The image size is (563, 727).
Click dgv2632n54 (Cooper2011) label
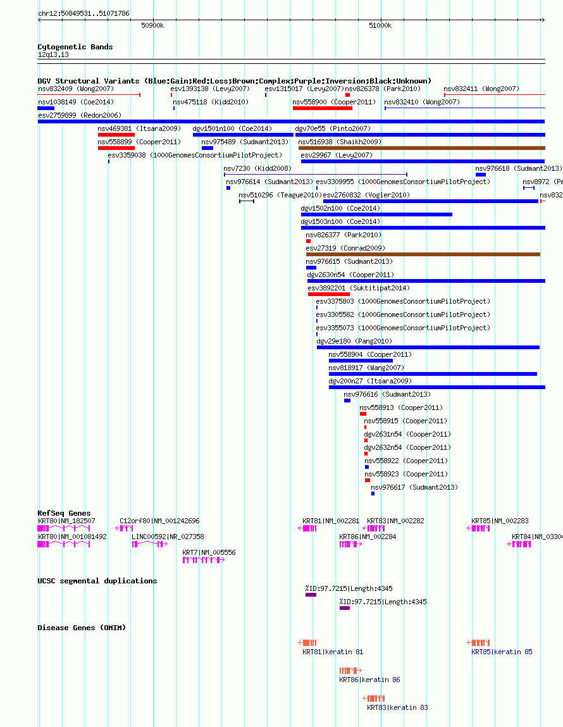(407, 448)
